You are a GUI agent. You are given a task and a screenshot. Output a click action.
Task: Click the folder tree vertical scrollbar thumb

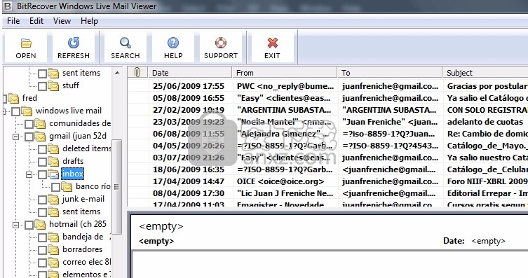click(x=117, y=187)
